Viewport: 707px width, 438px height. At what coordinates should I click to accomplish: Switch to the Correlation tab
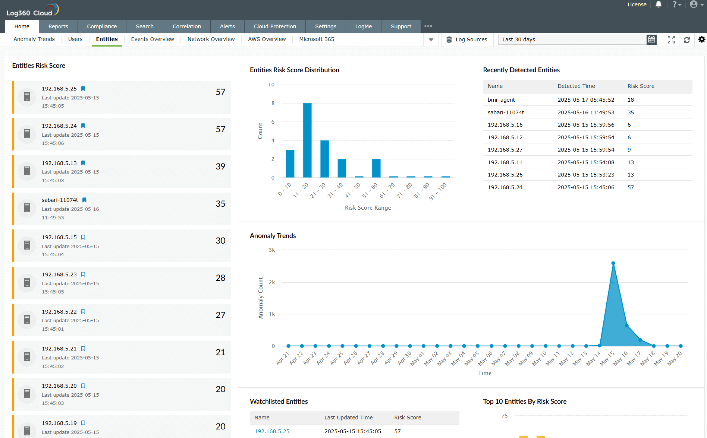186,26
